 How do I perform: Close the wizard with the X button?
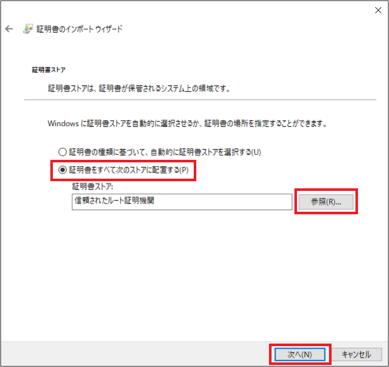[378, 10]
